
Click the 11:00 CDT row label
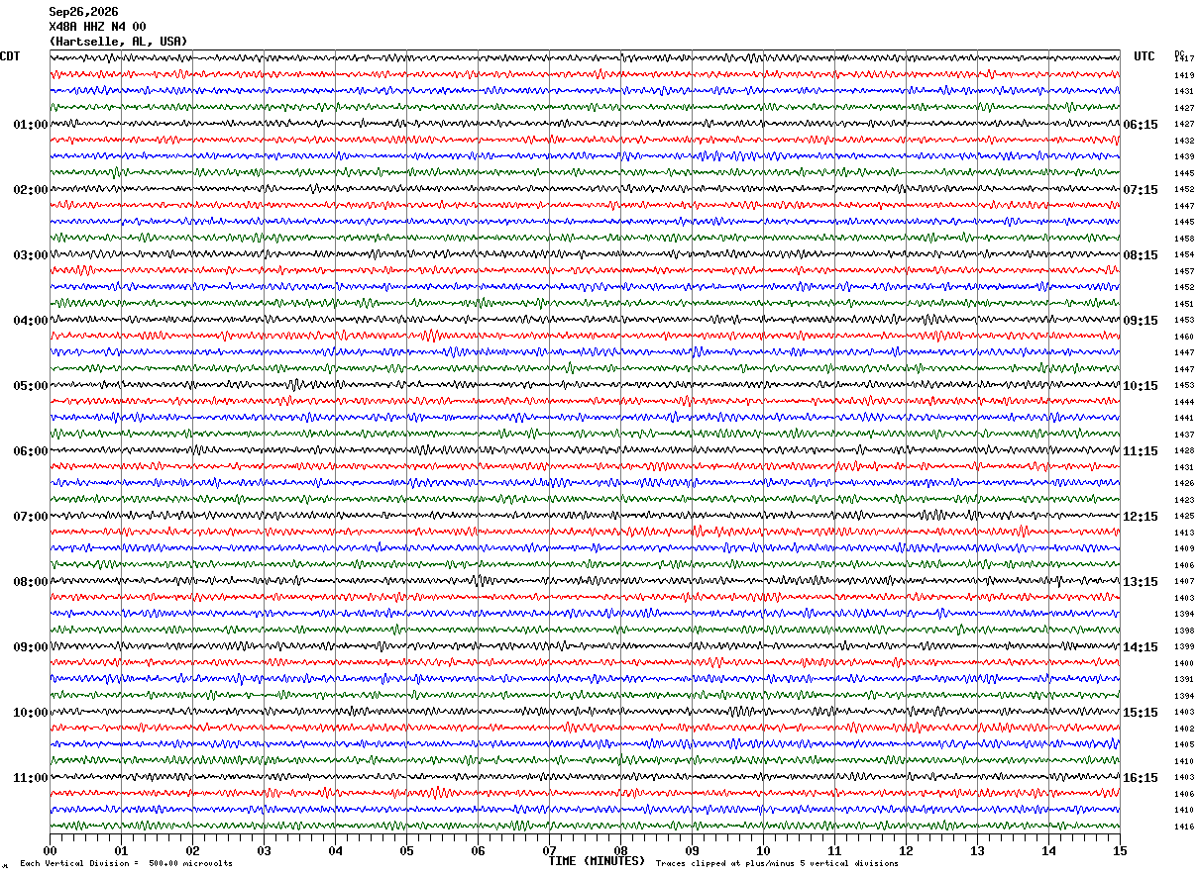click(30, 778)
